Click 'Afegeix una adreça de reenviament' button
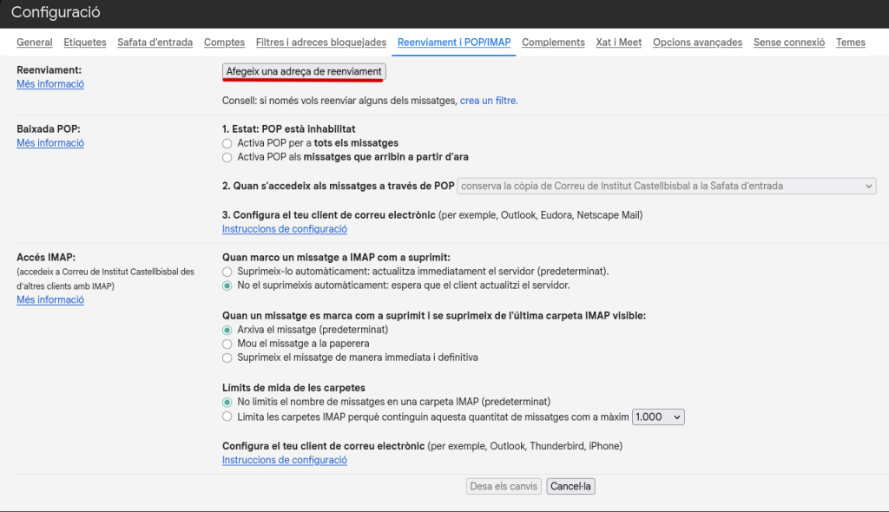889x512 pixels. pos(304,71)
